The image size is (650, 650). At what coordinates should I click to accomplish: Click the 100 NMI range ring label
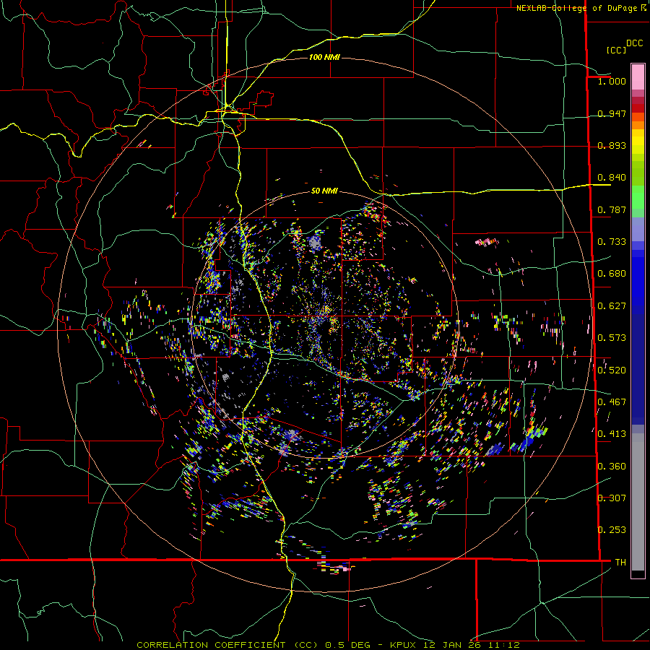pyautogui.click(x=324, y=57)
